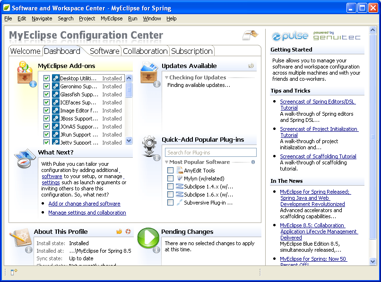The height and width of the screenshot is (282, 381).
Task: Collapse the Checking for Updates section
Action: [x=167, y=77]
